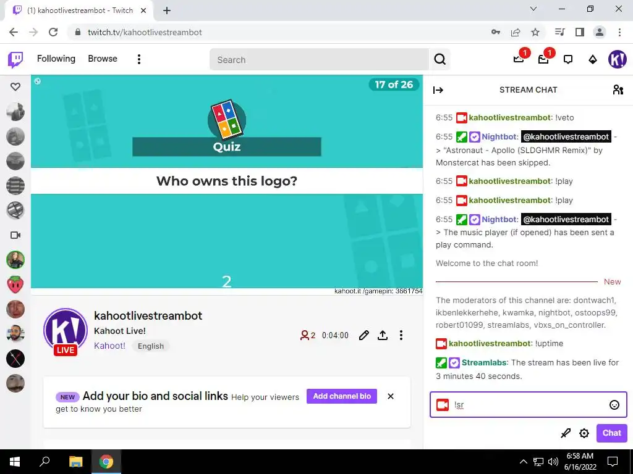The height and width of the screenshot is (474, 633).
Task: Show hidden system tray icons
Action: (523, 462)
